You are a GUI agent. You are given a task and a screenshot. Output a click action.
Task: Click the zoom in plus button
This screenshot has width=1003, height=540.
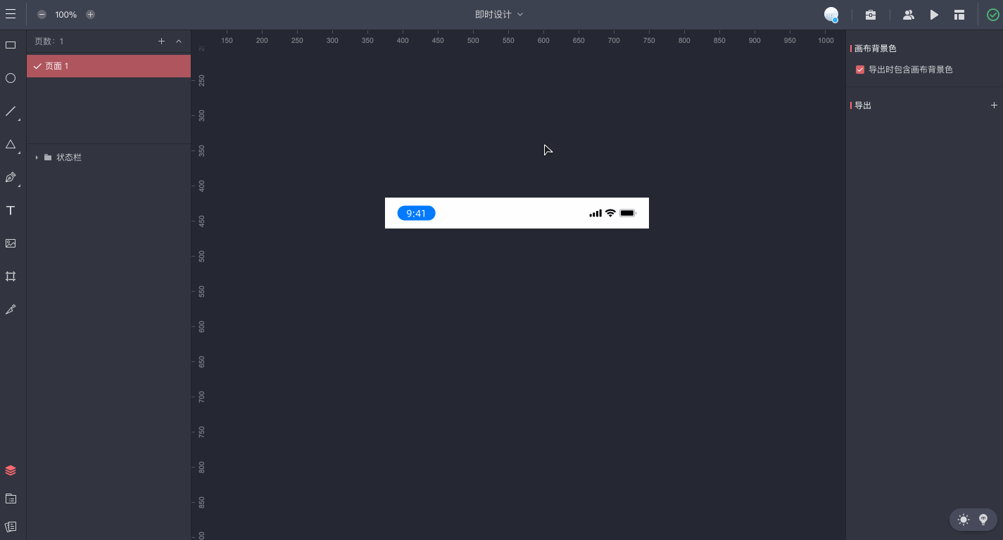(x=90, y=15)
